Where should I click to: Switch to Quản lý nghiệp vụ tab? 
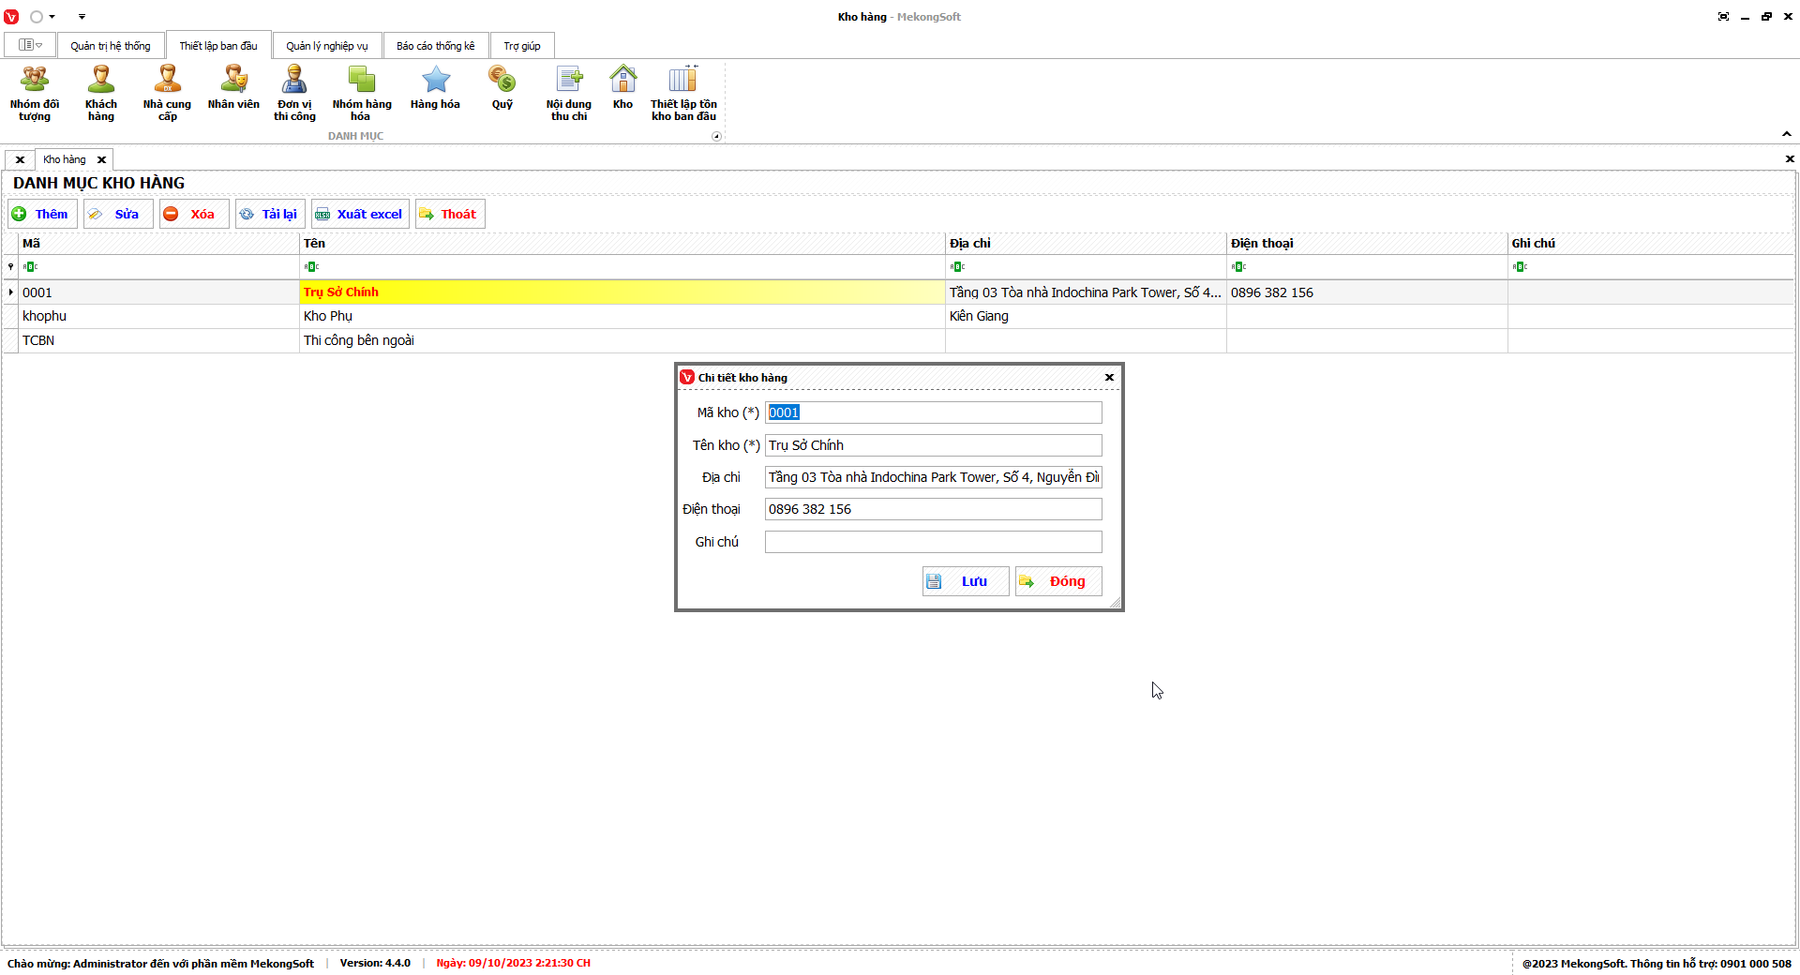point(326,46)
